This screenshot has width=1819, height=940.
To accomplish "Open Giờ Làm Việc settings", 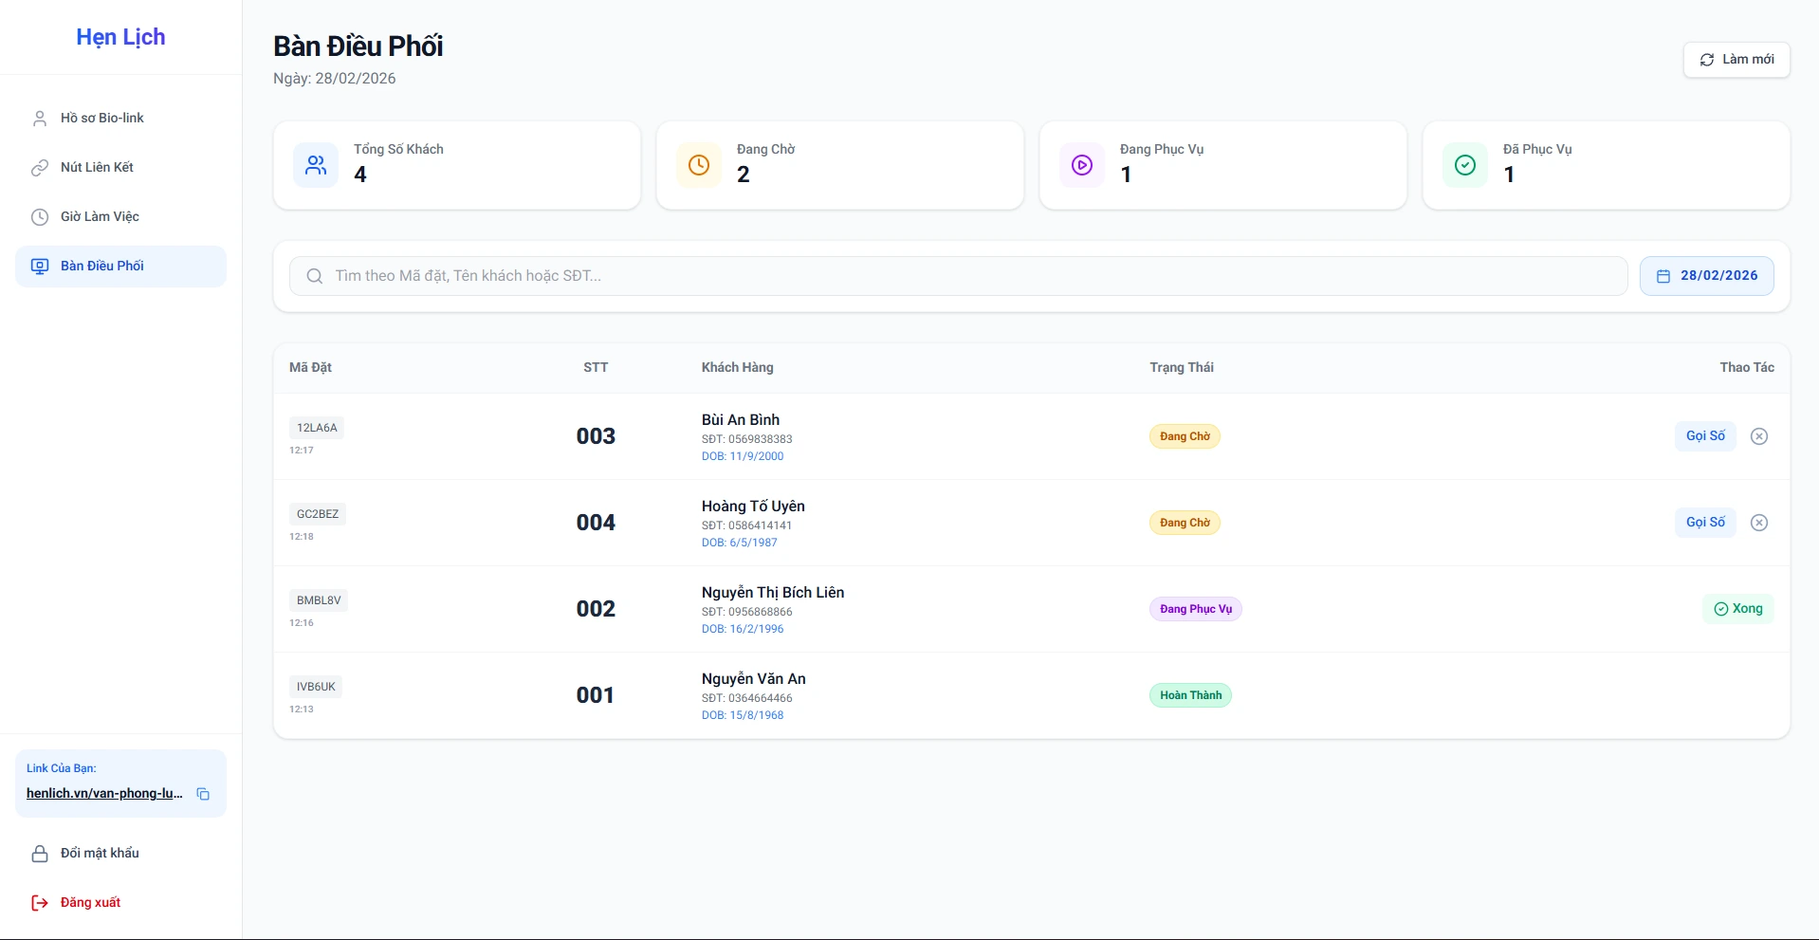I will coord(100,217).
